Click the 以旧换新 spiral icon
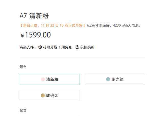Screen dimensions: 153x116 point(77,47)
